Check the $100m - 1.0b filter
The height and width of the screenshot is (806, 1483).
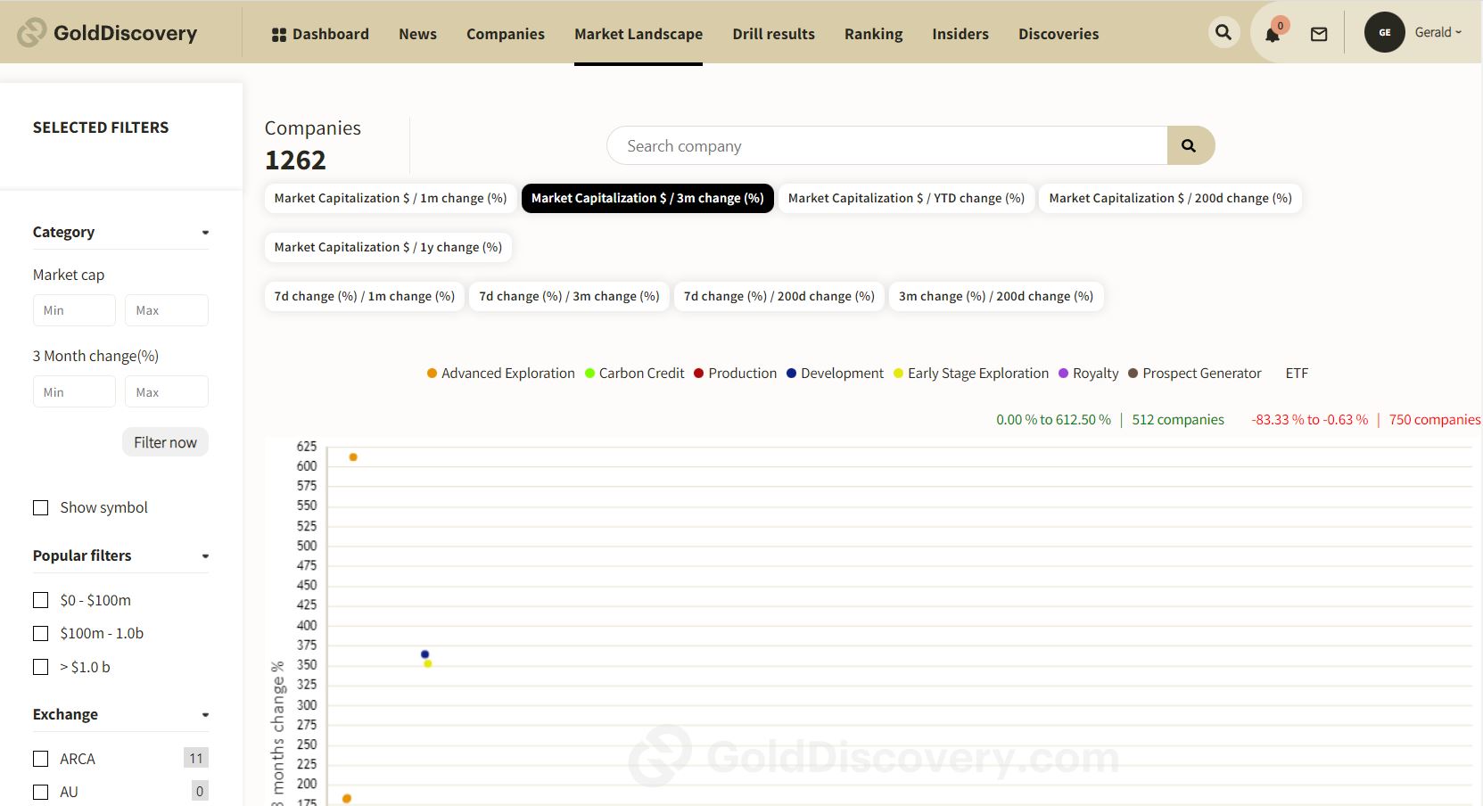coord(41,633)
